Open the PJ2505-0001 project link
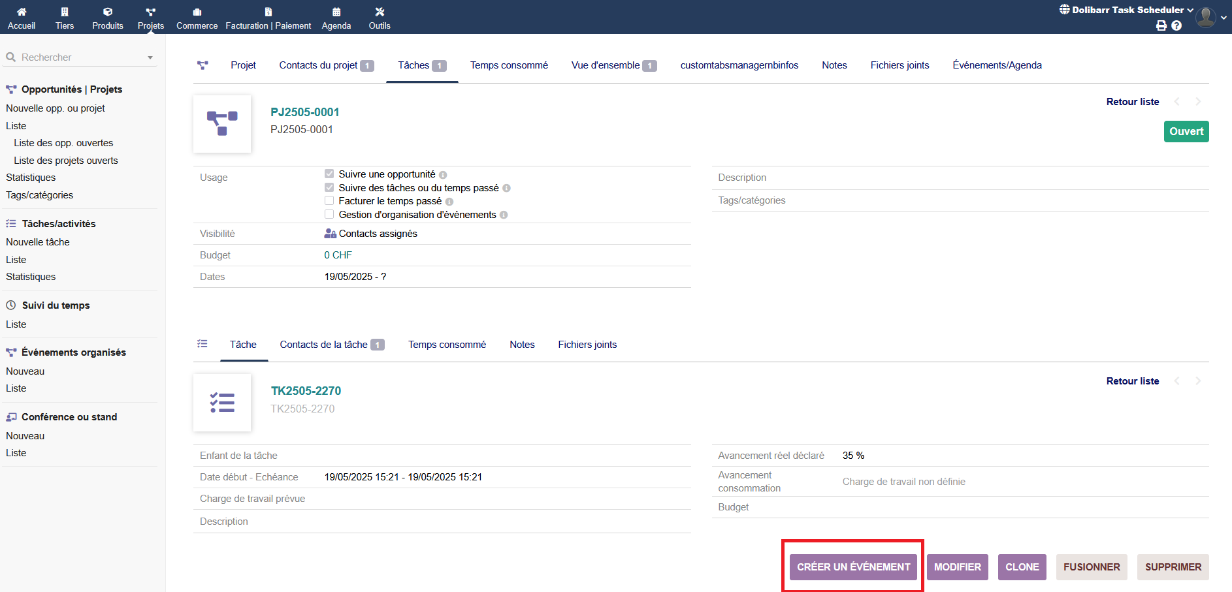1232x592 pixels. coord(305,112)
